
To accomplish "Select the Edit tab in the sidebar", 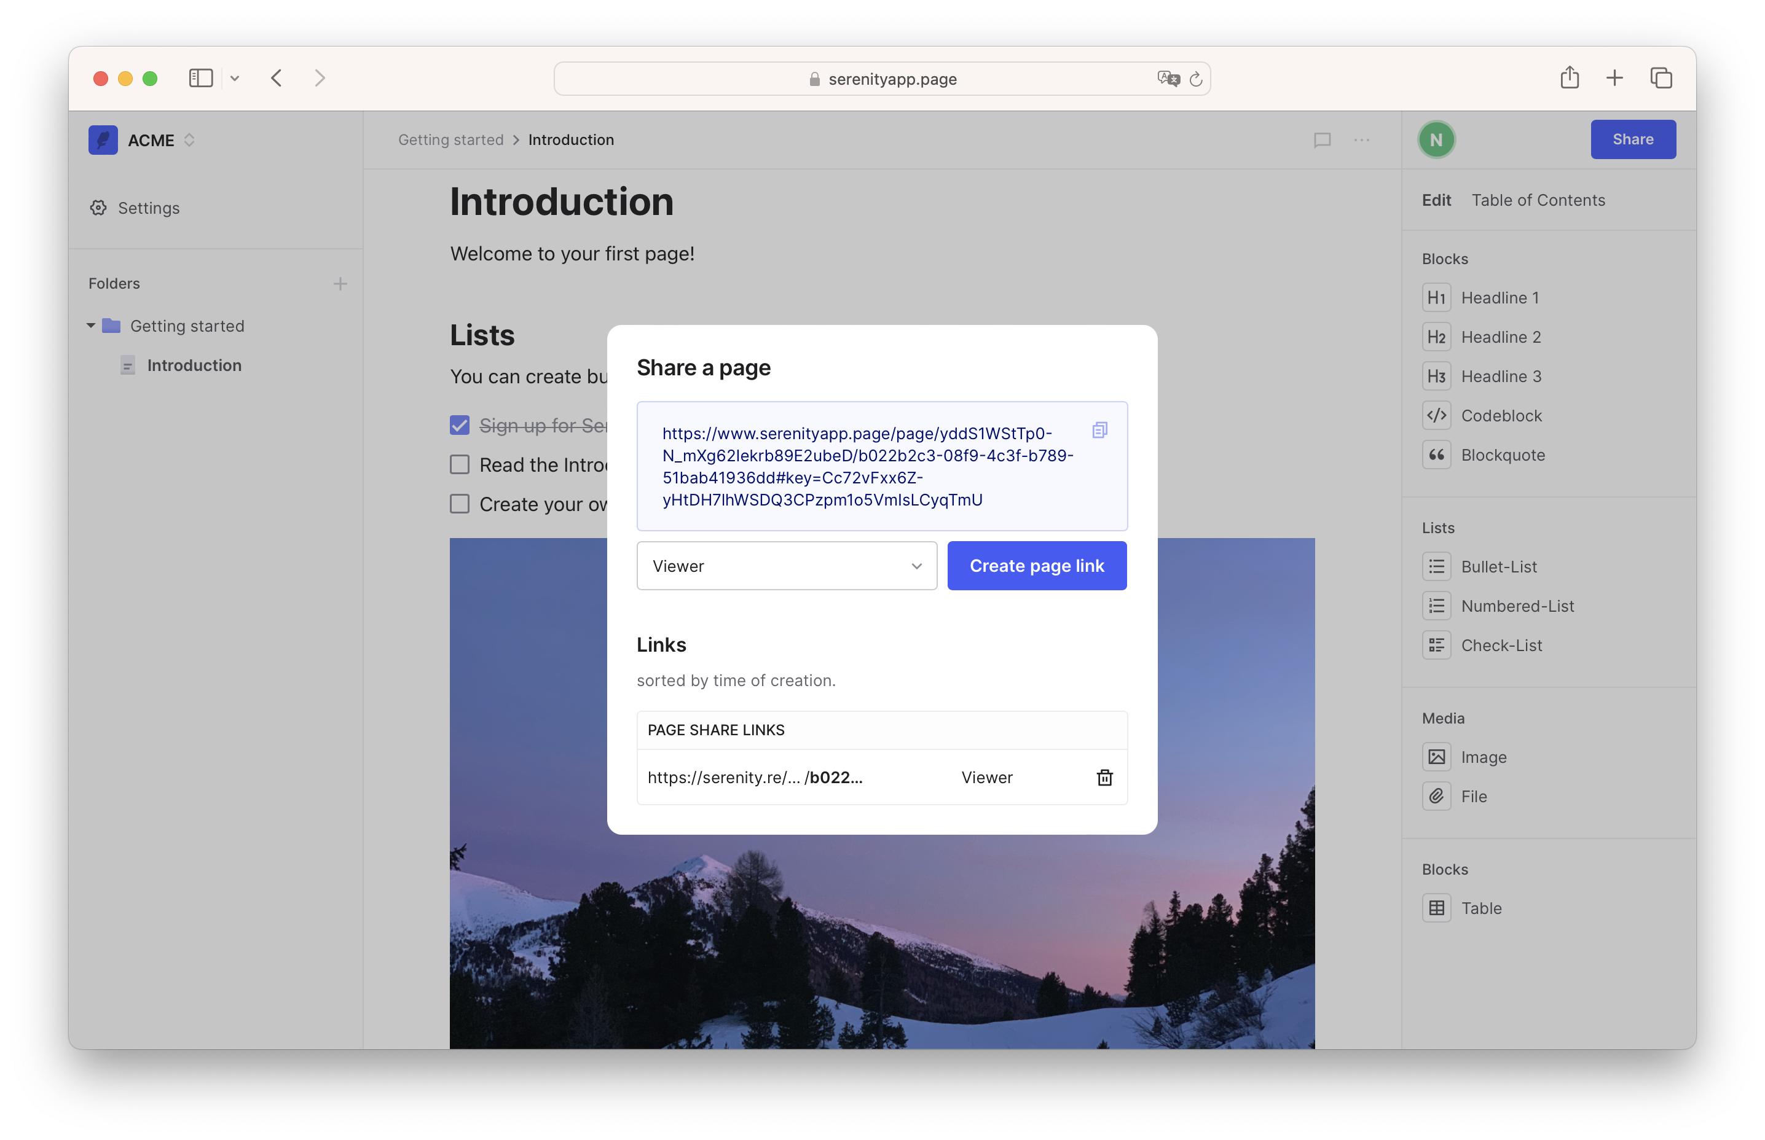I will pyautogui.click(x=1436, y=200).
